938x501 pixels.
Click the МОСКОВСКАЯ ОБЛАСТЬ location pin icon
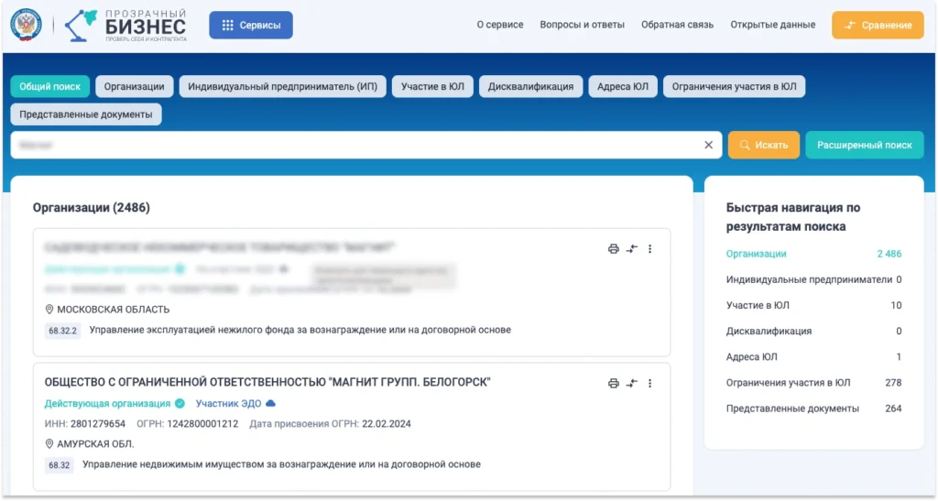click(49, 310)
